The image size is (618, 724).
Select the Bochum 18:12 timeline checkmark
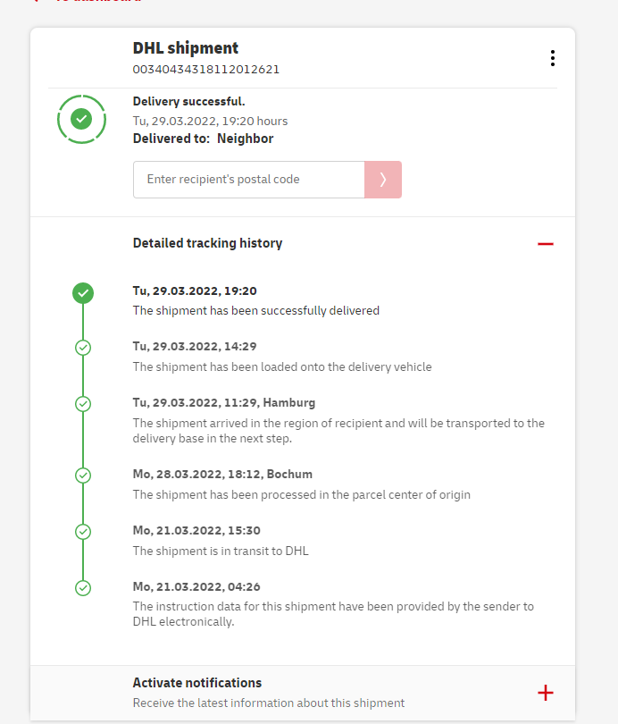(83, 476)
